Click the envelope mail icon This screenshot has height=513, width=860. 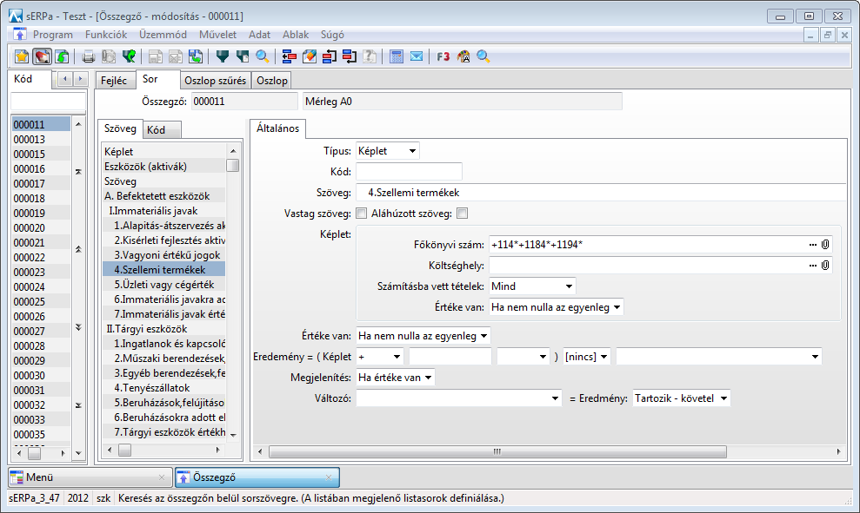pos(417,56)
